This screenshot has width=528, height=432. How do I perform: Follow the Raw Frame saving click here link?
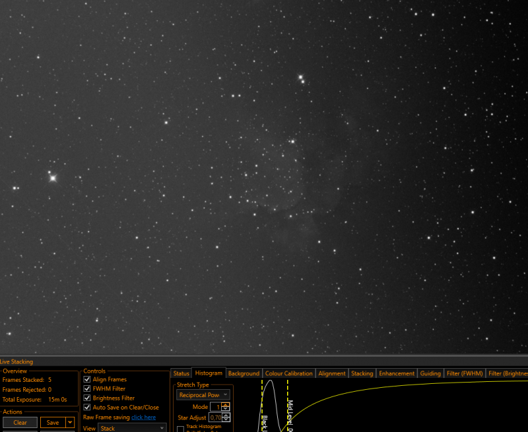coord(143,417)
